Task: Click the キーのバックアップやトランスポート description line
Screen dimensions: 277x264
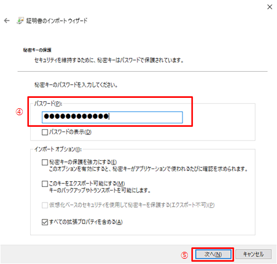Action: click(x=100, y=190)
